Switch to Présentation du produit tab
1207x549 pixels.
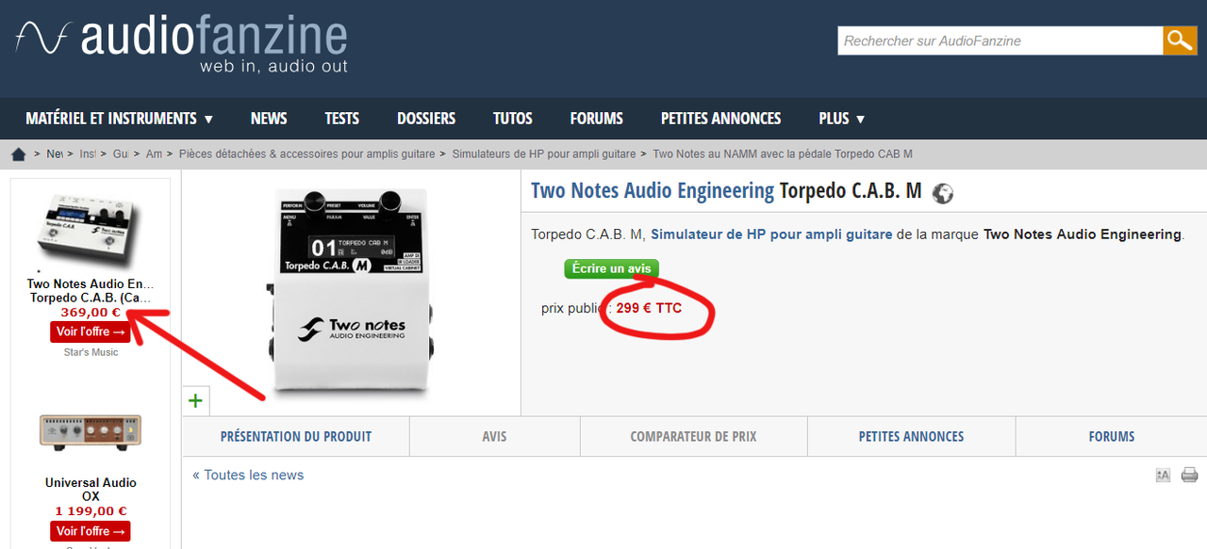296,437
